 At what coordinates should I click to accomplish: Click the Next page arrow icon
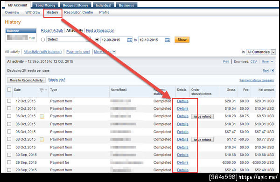272,71
